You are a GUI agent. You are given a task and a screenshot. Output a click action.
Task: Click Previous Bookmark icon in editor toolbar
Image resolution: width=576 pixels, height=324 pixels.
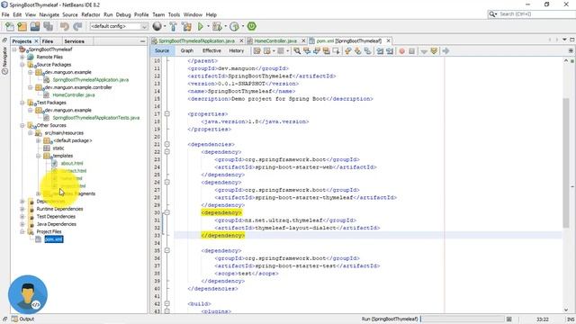pos(347,51)
